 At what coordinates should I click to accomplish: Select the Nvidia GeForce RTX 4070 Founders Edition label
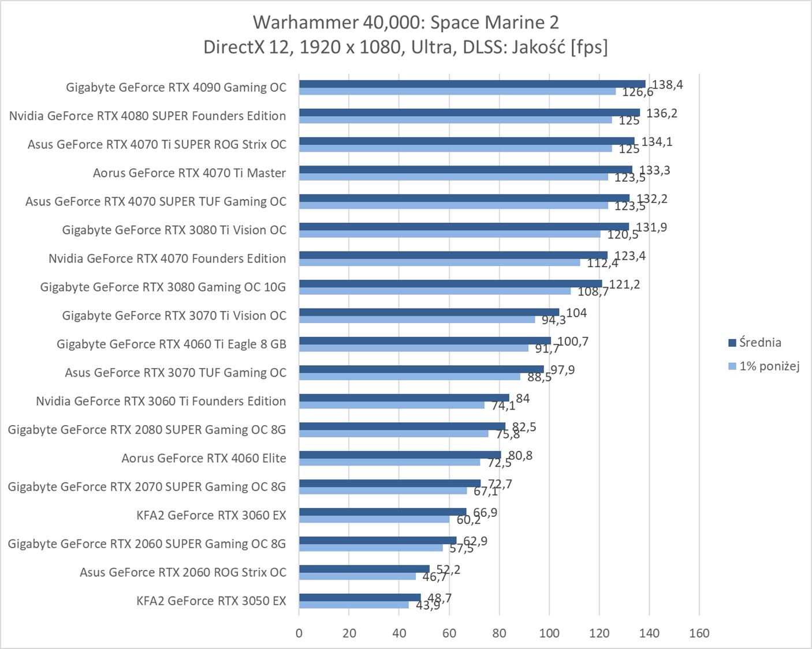click(167, 259)
